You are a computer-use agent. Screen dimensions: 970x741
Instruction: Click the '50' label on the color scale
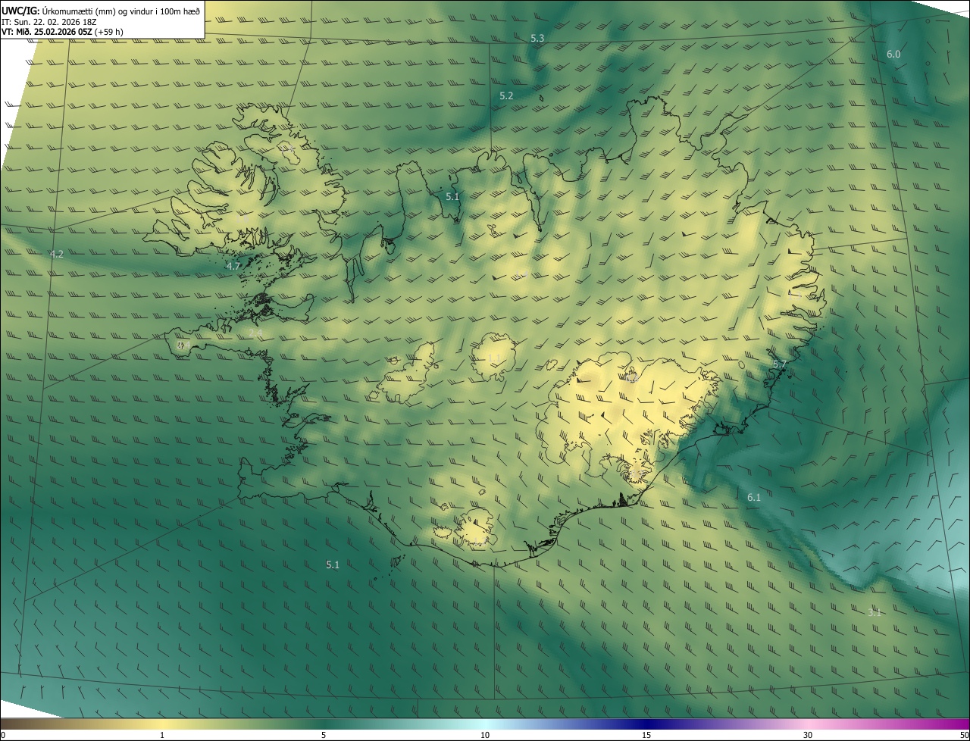point(964,735)
